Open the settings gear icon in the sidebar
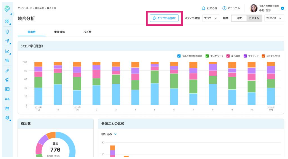 tap(7, 118)
